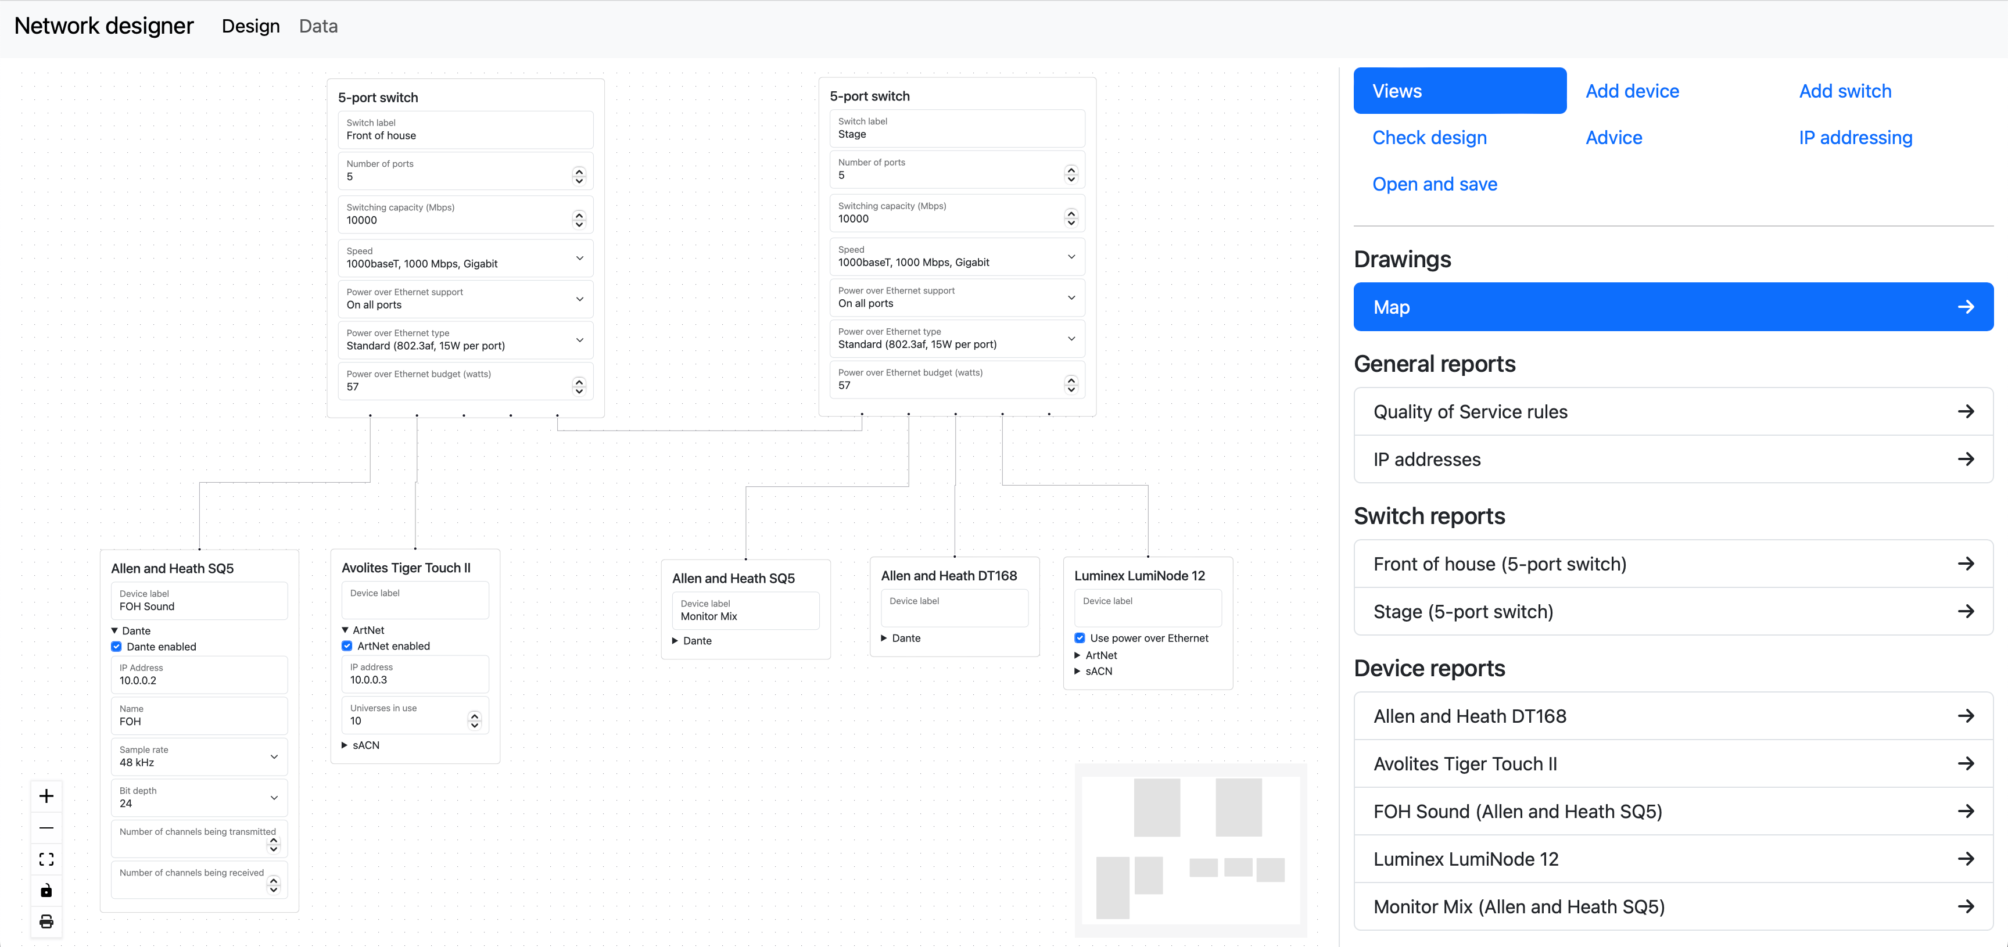Open Speed dropdown on Front of house switch
The height and width of the screenshot is (947, 2008).
pyautogui.click(x=465, y=258)
